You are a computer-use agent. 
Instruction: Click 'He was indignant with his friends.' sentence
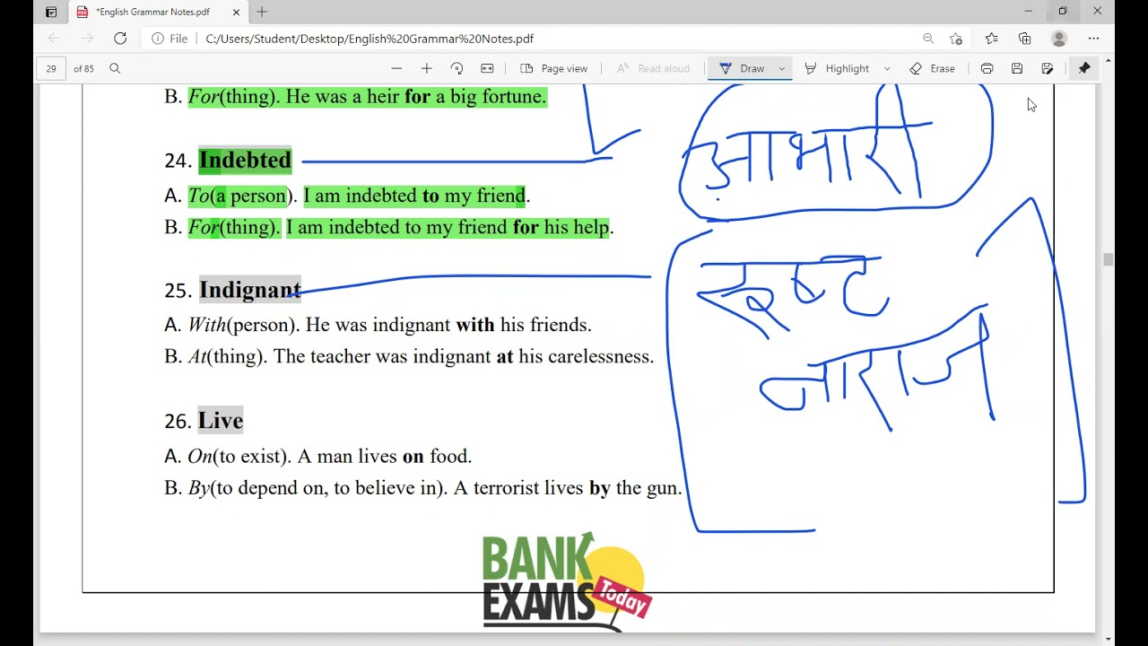448,325
